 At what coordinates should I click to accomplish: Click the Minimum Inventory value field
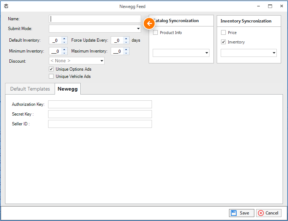coord(55,51)
